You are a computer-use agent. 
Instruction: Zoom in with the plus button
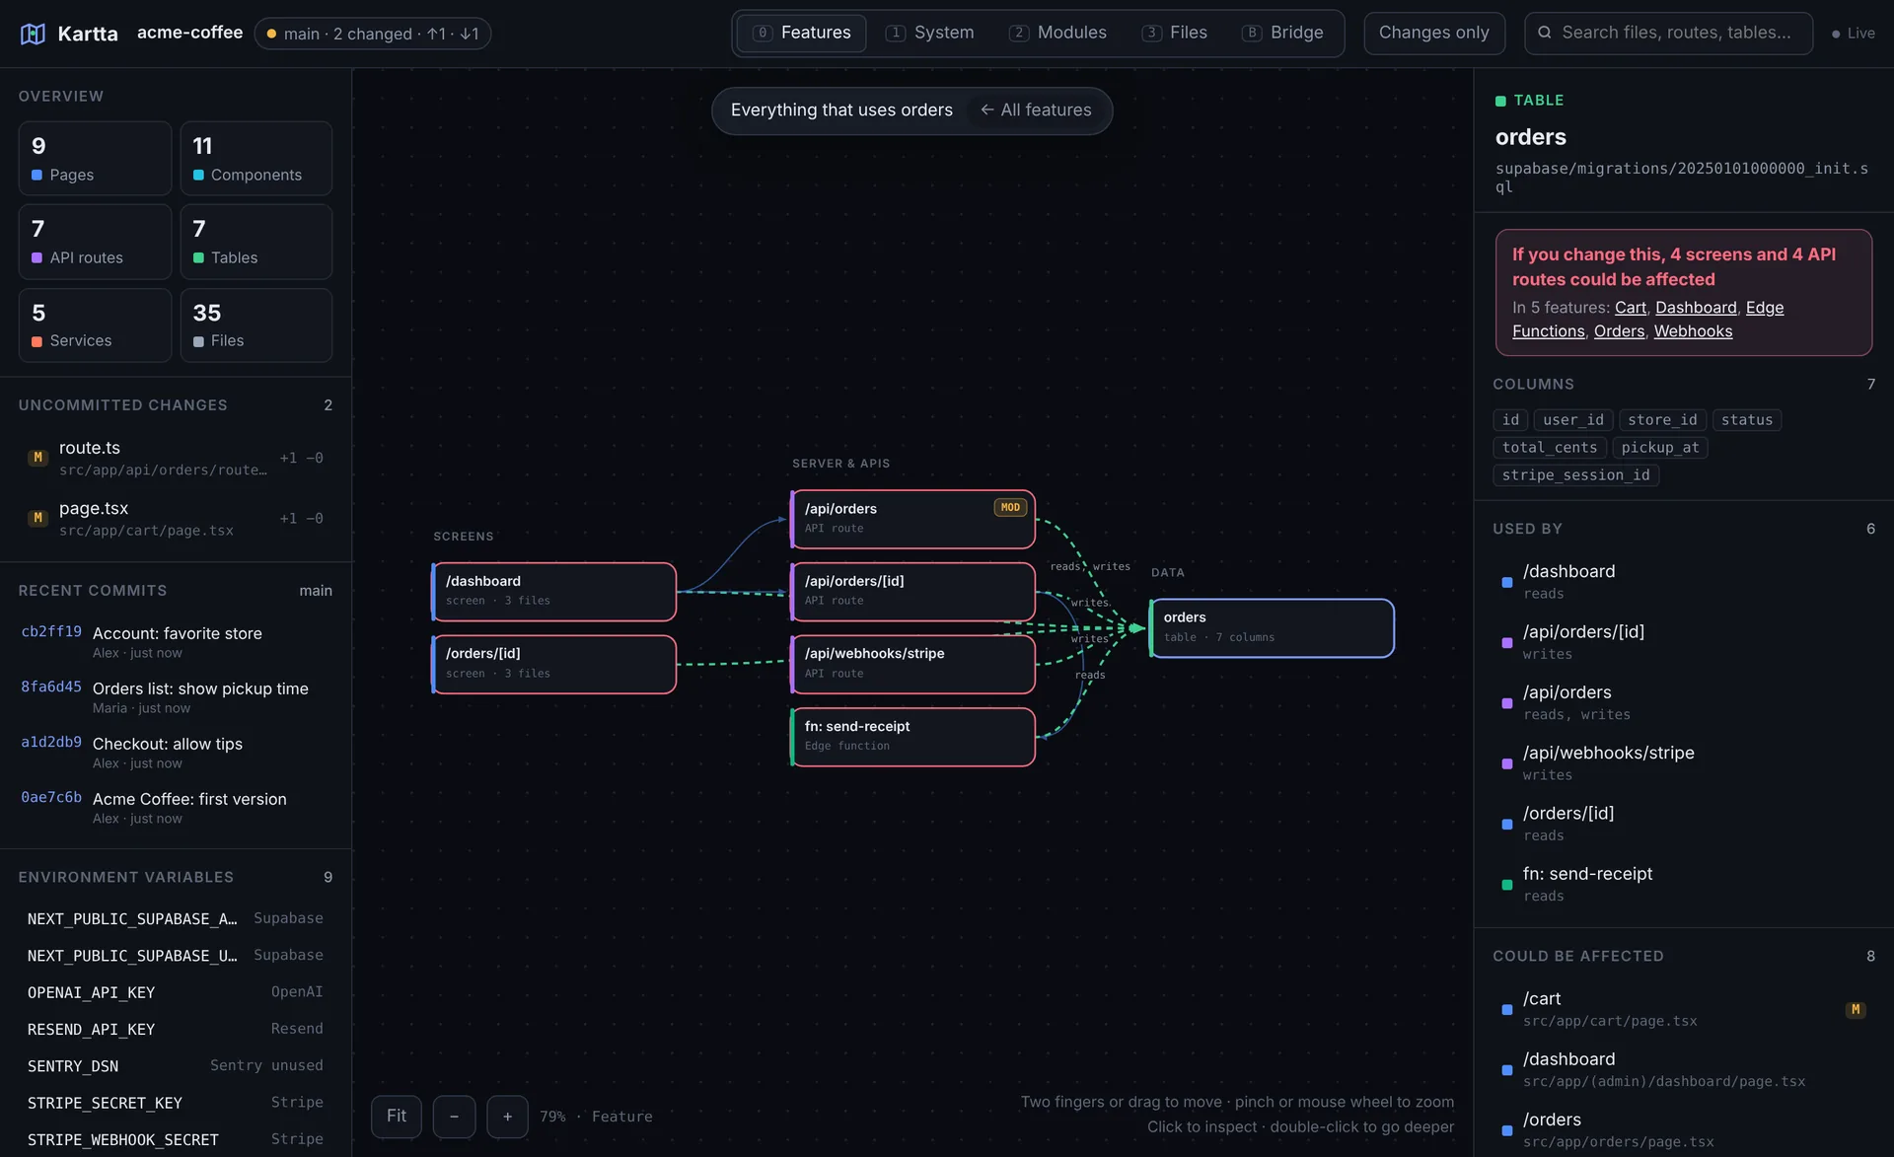coord(507,1117)
